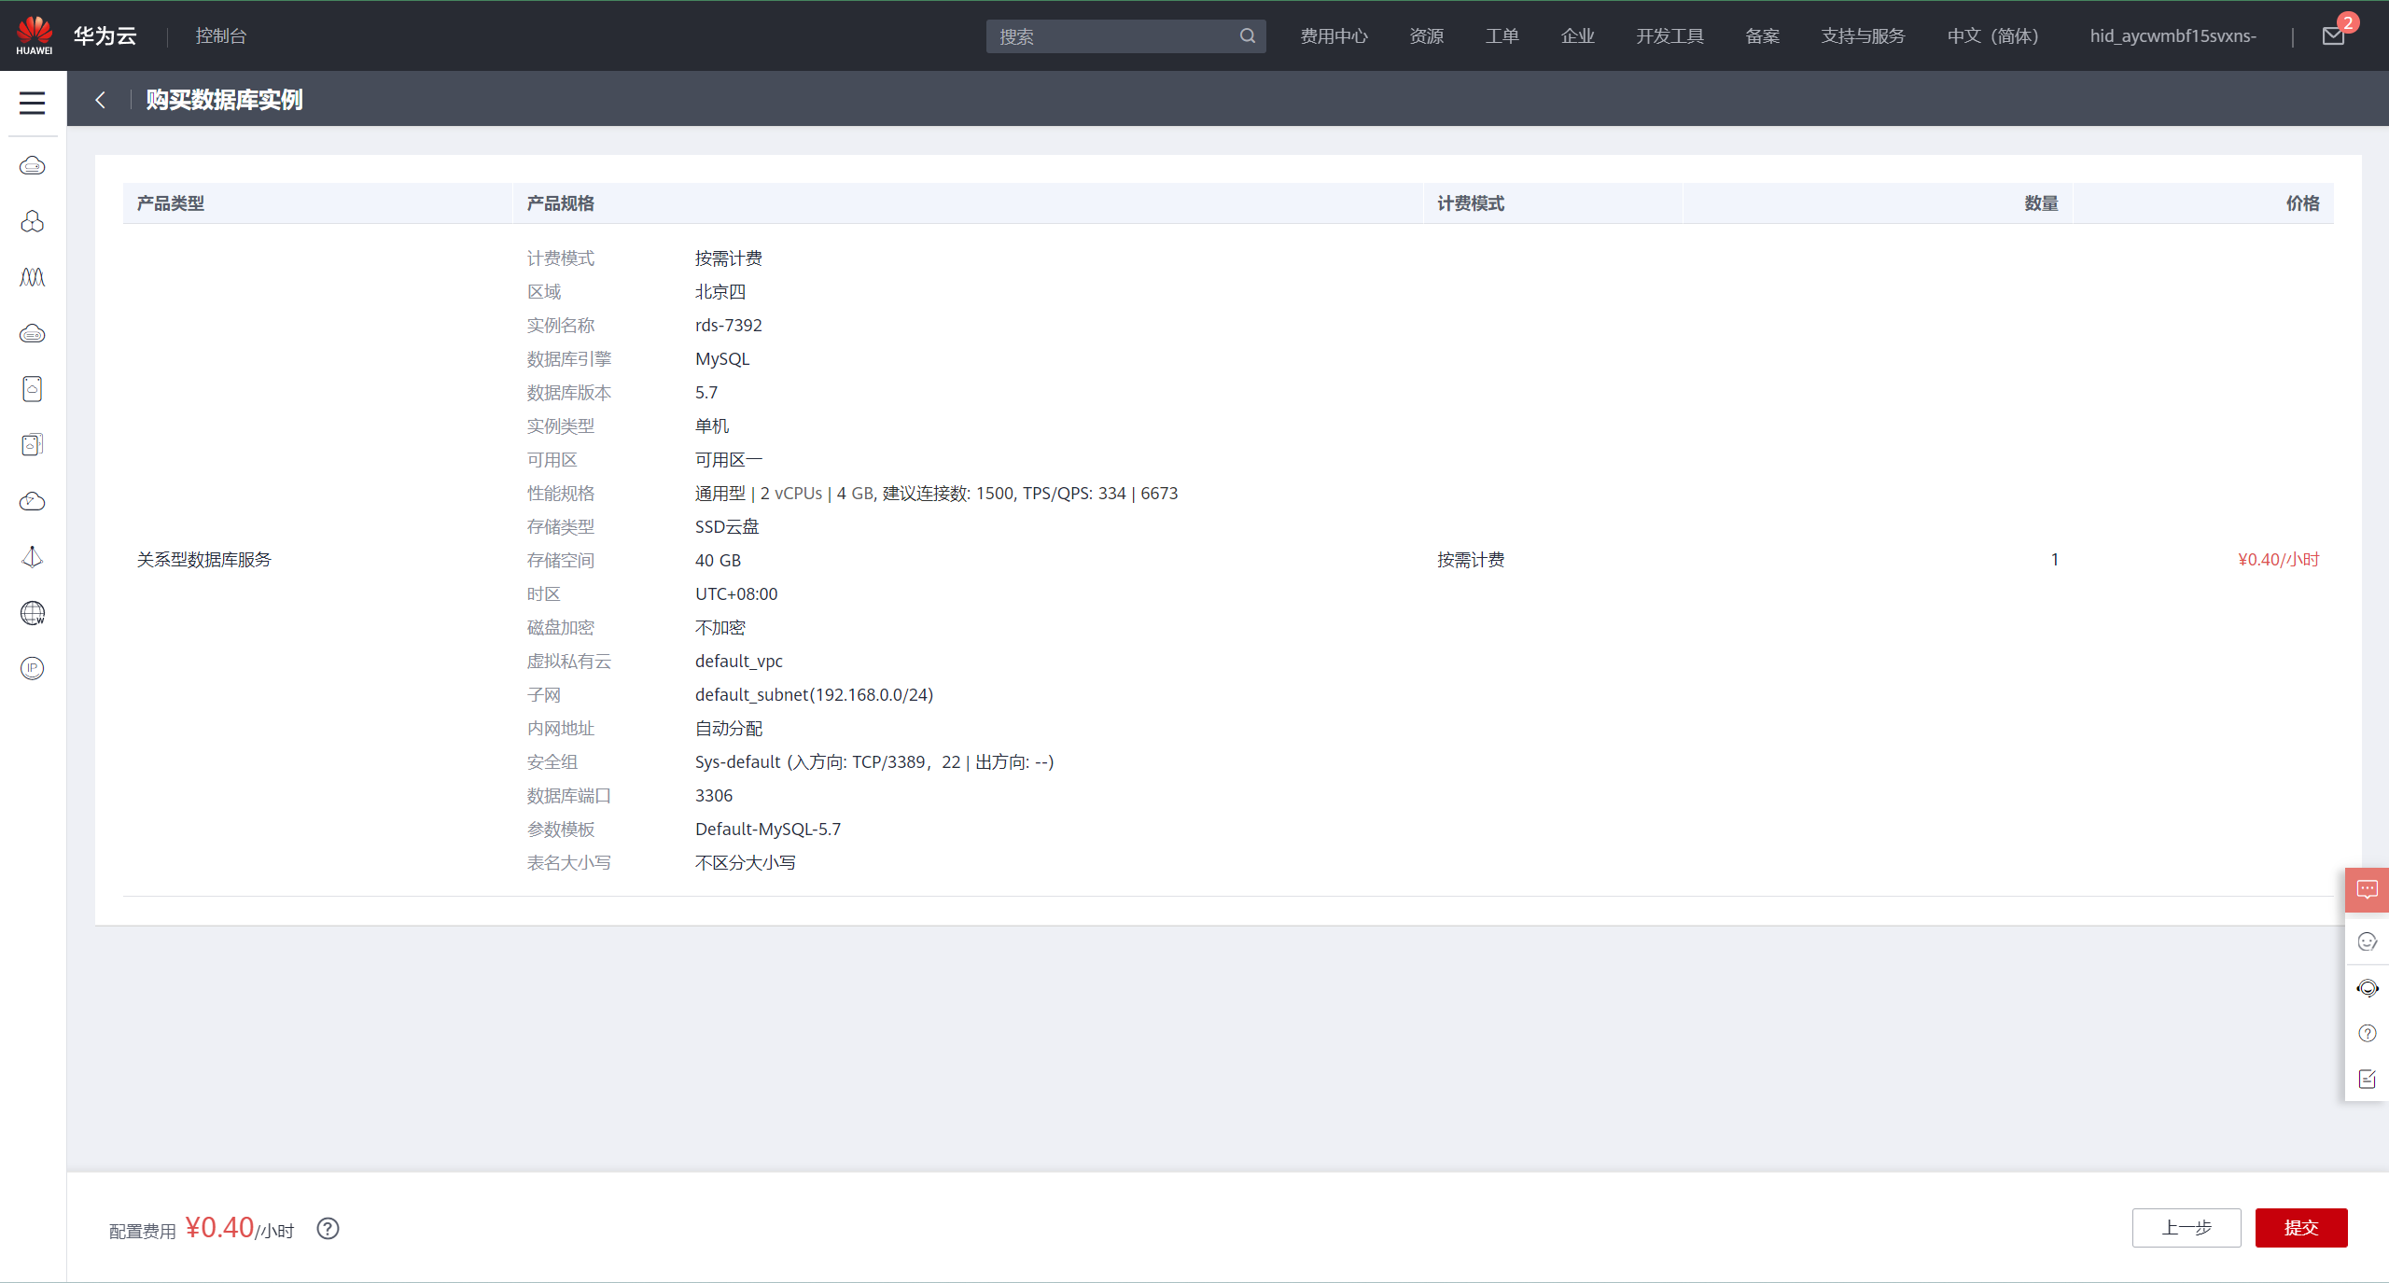Click the 5.7 database version value
Viewport: 2389px width, 1283px height.
(706, 393)
